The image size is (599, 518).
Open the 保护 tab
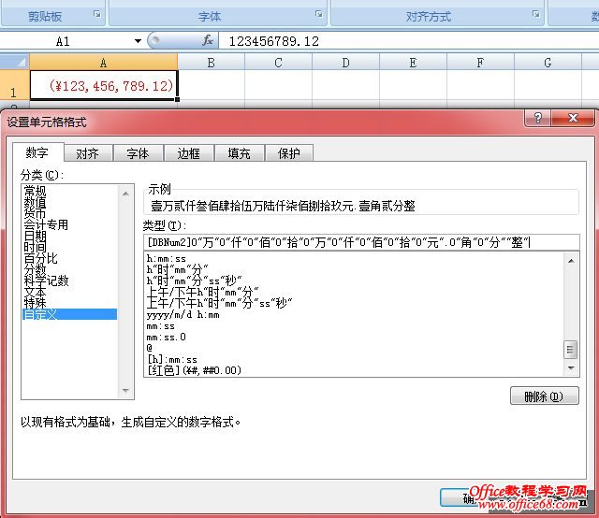click(x=288, y=153)
